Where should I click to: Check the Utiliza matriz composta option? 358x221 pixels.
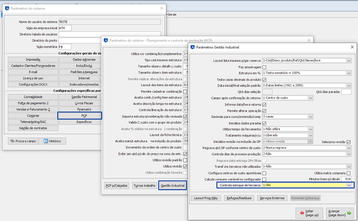tap(349, 173)
